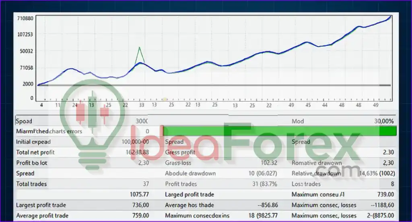Click the Mod value 30,00%
412x222 pixels.
tap(384, 121)
